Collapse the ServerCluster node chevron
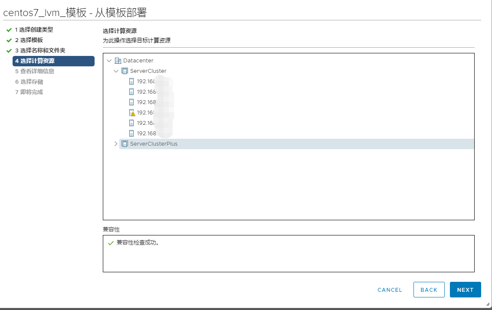 (x=116, y=71)
